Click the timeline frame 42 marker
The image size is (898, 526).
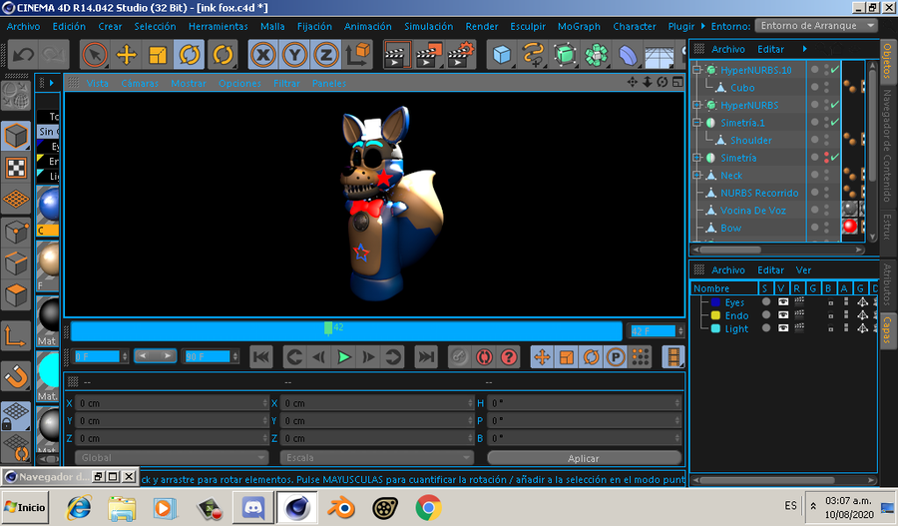(328, 327)
